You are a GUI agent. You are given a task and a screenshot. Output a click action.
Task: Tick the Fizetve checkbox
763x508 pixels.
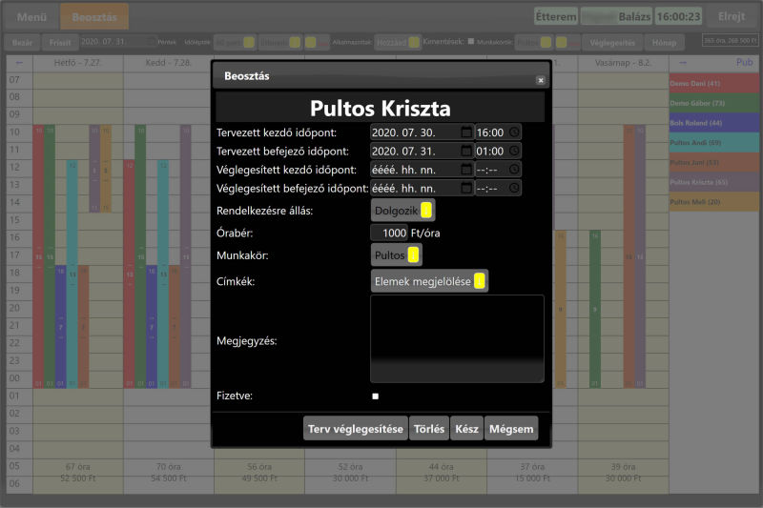coord(376,396)
